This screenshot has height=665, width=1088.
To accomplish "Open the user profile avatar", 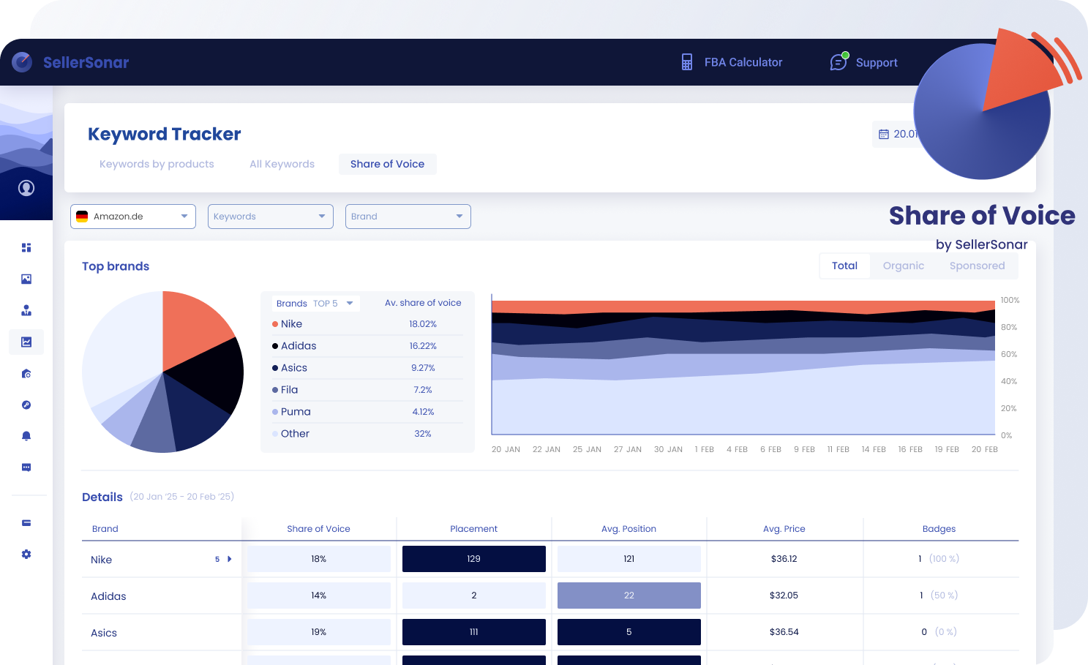I will coord(26,188).
